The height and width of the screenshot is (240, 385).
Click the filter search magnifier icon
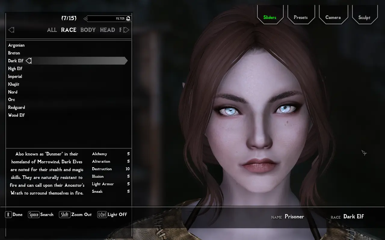128,19
